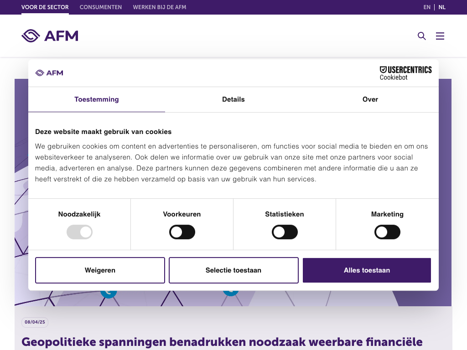The width and height of the screenshot is (467, 350).
Task: Click Selectie toestaan button
Action: tap(233, 270)
